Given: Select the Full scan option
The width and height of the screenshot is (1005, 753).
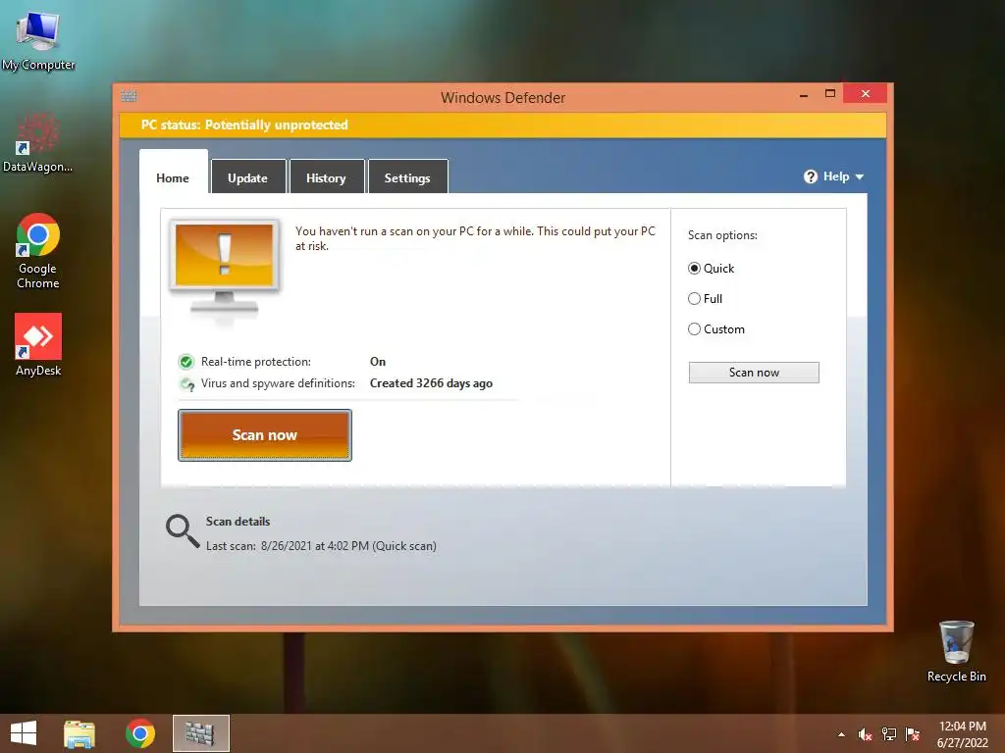Looking at the screenshot, I should (x=705, y=298).
